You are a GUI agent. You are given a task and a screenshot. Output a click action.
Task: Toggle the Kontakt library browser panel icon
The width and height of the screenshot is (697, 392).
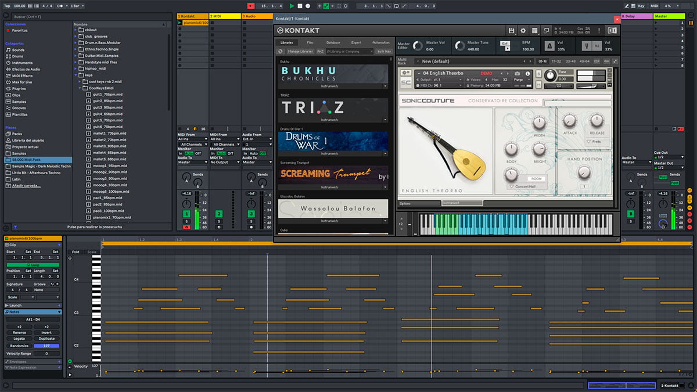click(613, 30)
